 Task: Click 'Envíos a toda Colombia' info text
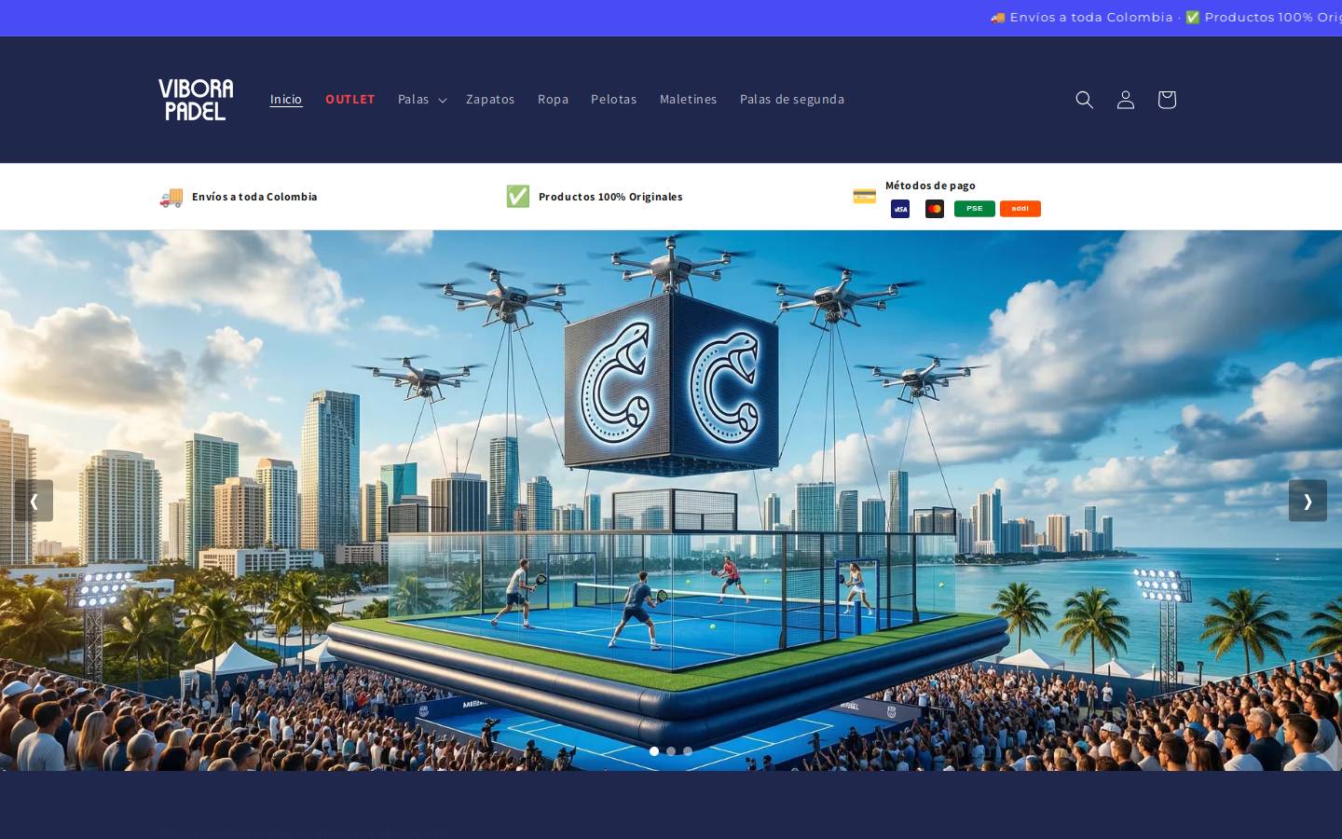254,197
